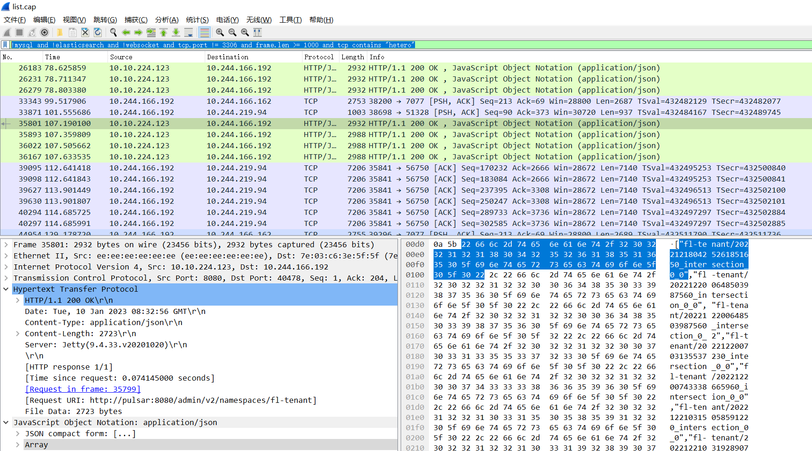Follow the Request in frame: 35799 link
Viewport: 812px width, 451px height.
point(83,389)
